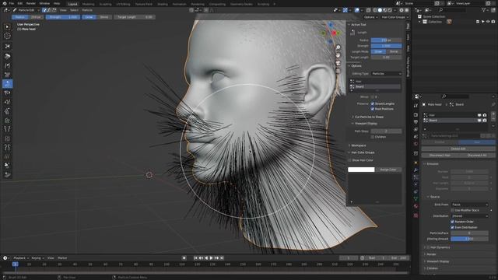The height and width of the screenshot is (280, 498).
Task: Open the World properties tab icon
Action: (x=416, y=144)
